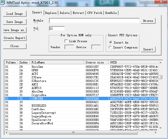Select the AHCI module row

[82, 84]
